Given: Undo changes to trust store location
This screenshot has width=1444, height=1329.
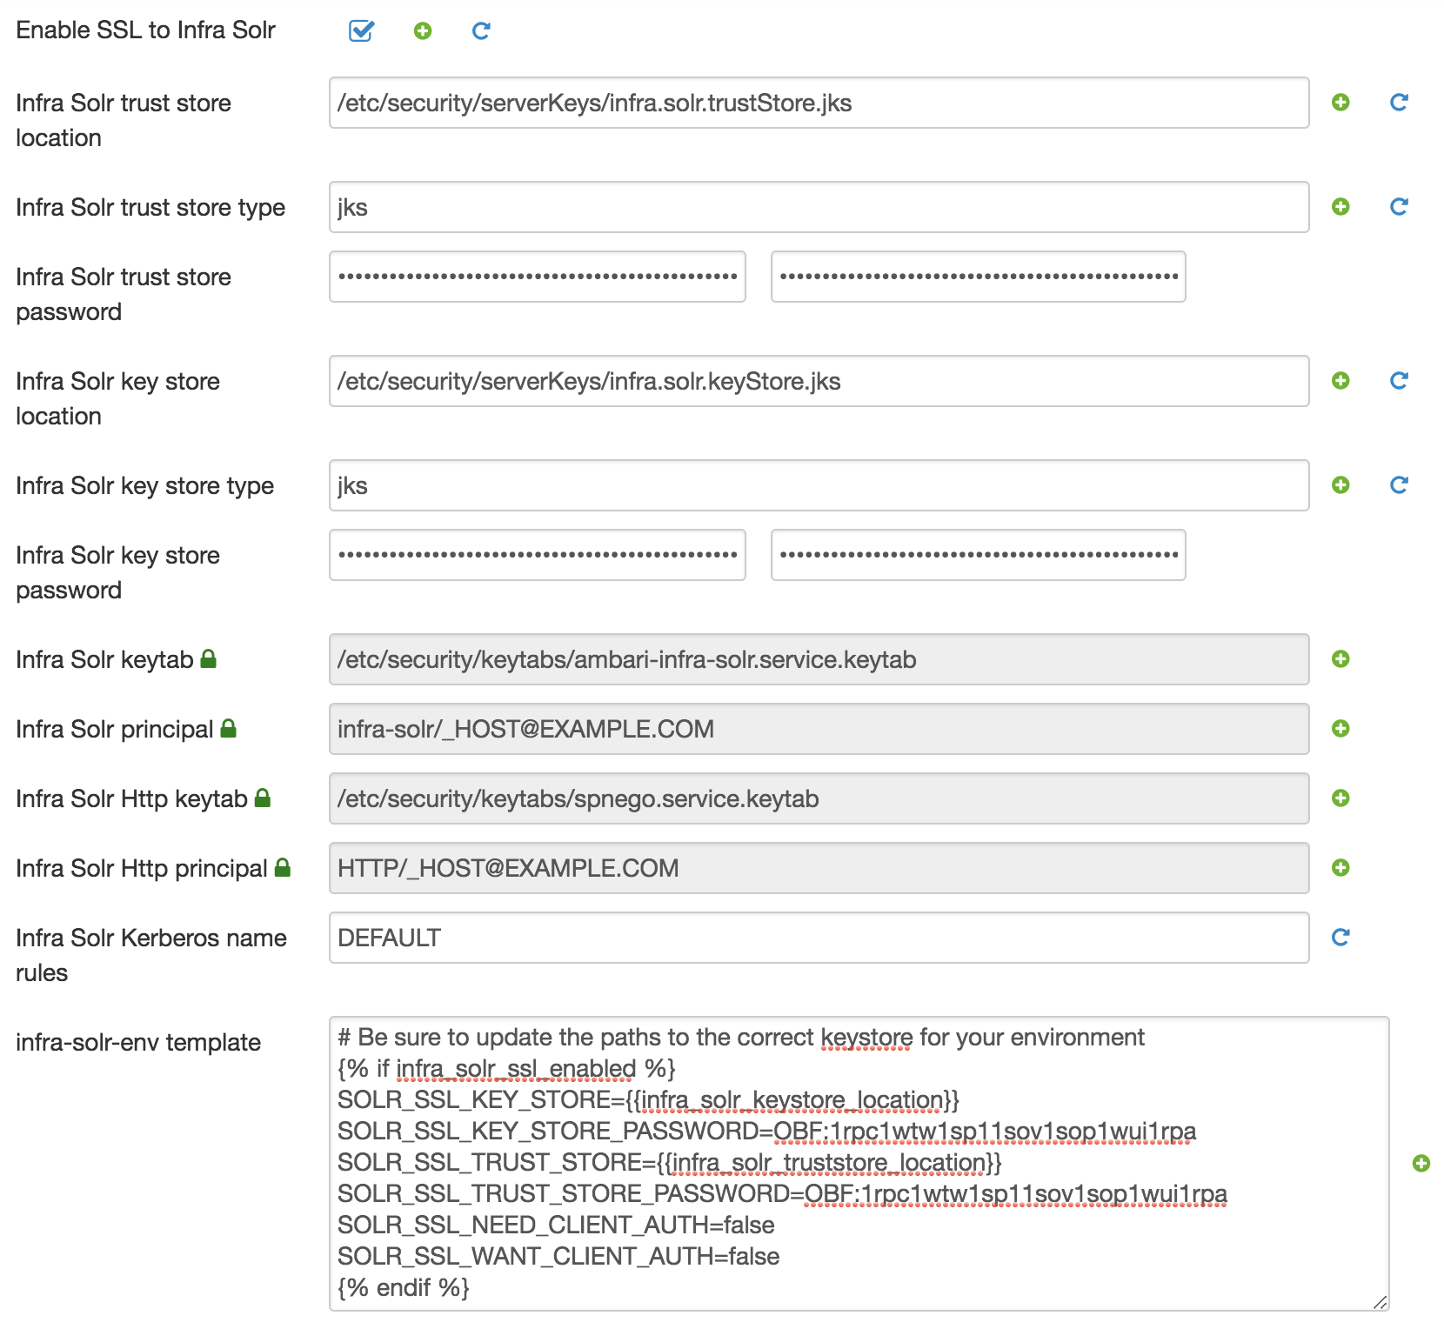Looking at the screenshot, I should [1399, 103].
